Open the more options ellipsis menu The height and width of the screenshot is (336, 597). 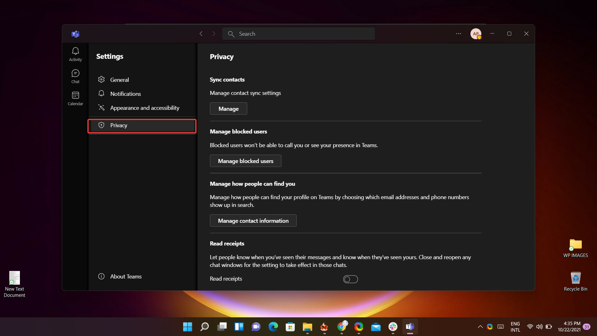[x=459, y=34]
